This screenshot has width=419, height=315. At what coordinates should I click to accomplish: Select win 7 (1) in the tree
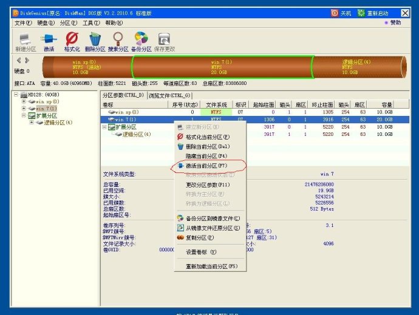[47, 109]
